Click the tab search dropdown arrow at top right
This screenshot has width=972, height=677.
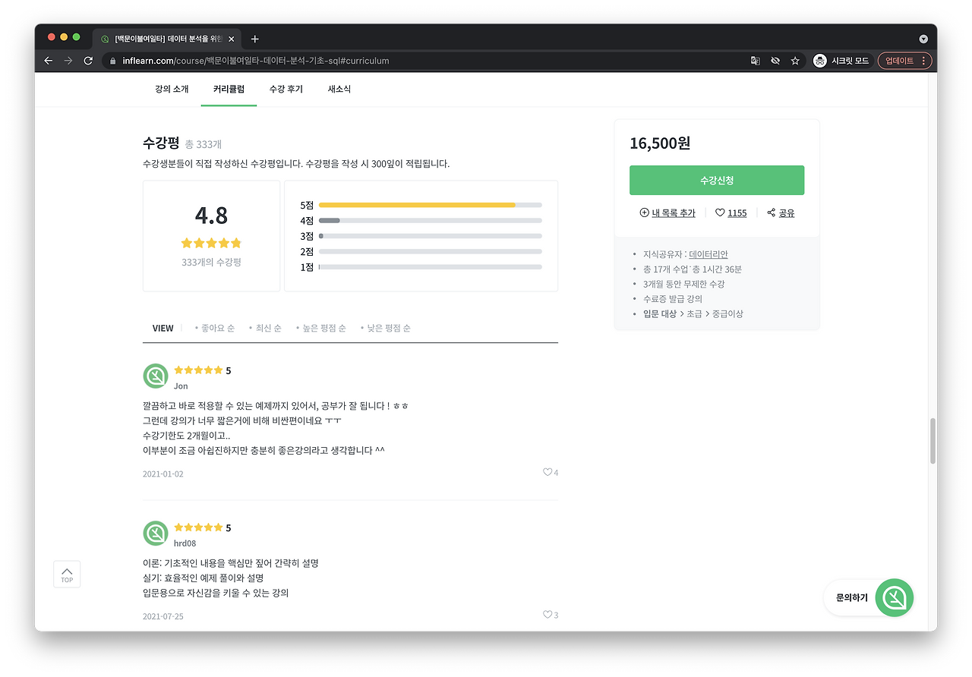coord(923,39)
